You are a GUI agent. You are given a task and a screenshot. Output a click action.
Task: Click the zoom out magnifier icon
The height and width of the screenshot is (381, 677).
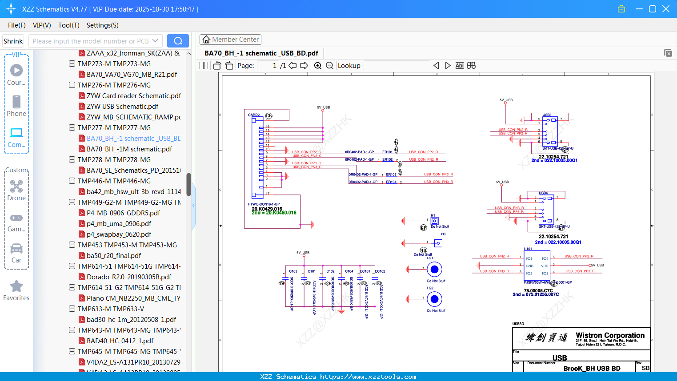point(329,66)
